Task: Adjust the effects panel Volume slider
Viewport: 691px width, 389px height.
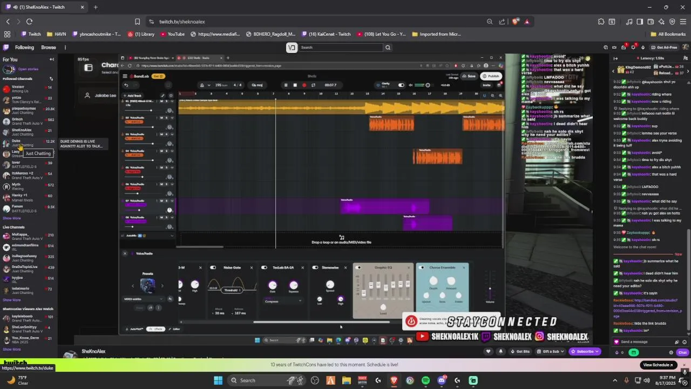Action: pyautogui.click(x=490, y=289)
